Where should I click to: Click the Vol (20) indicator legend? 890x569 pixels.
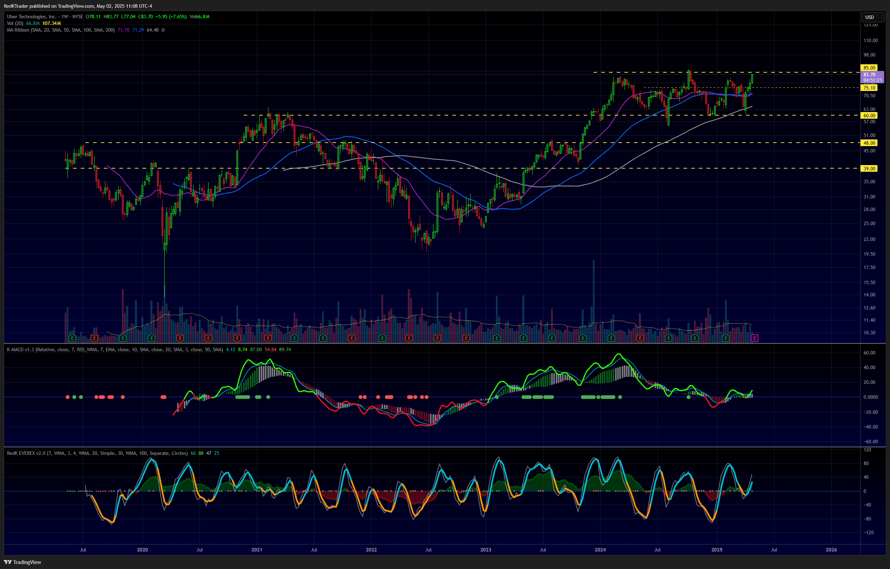click(x=15, y=23)
